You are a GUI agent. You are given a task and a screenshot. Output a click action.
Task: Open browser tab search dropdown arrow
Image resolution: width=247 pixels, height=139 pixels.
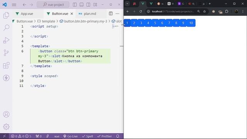coord(127,3)
